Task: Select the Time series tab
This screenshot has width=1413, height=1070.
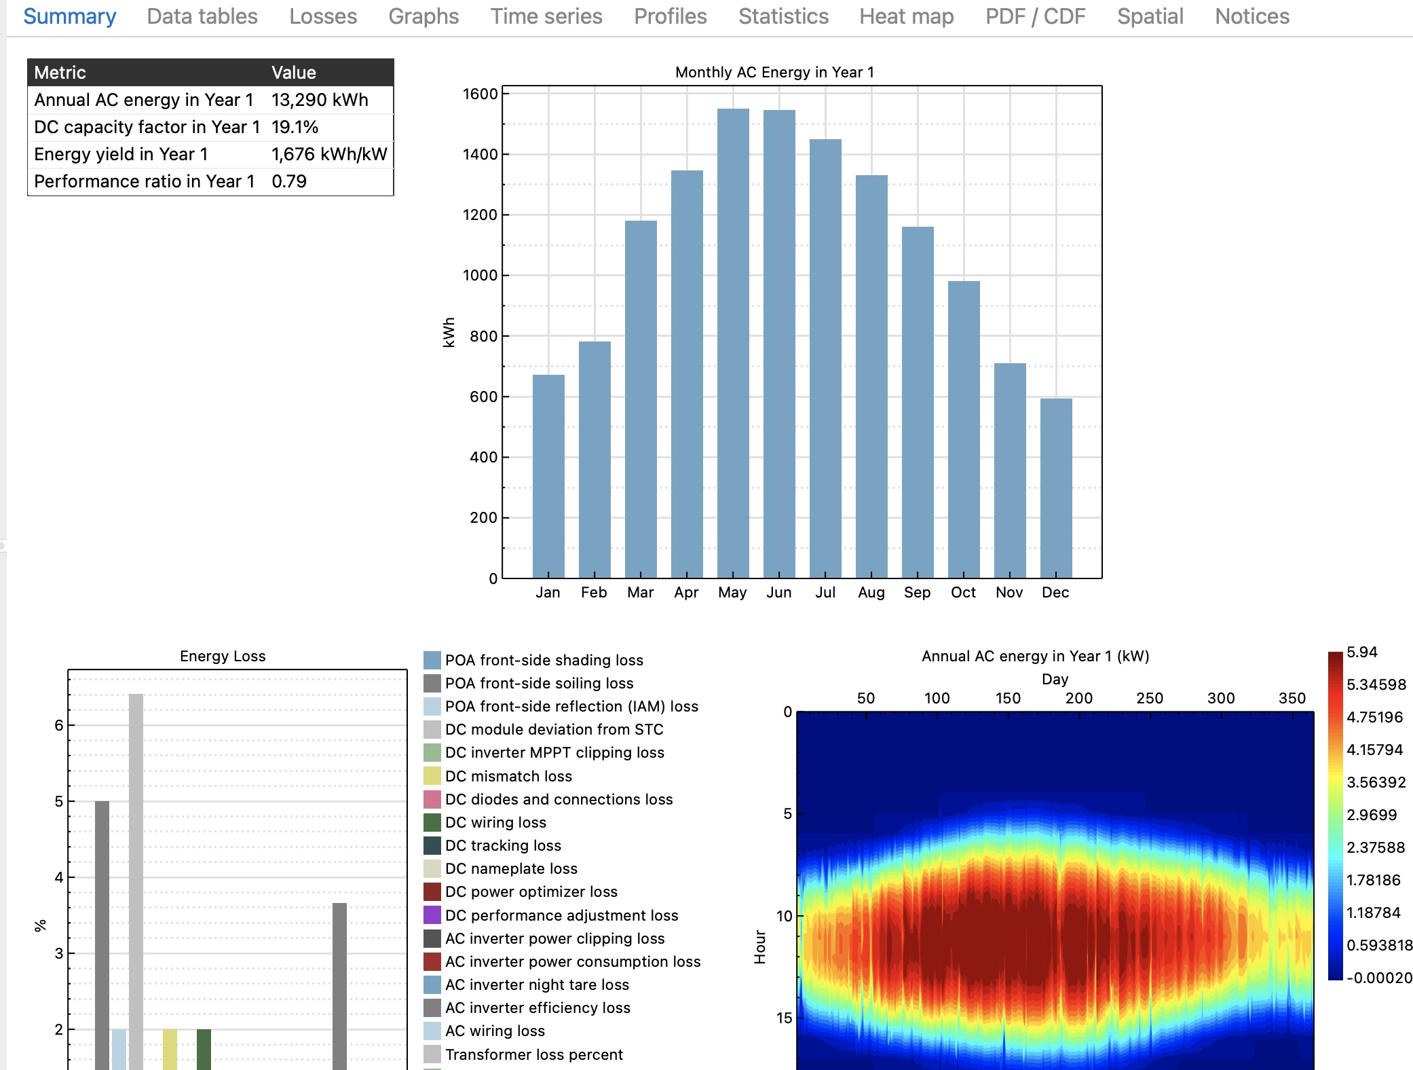Action: tap(546, 16)
